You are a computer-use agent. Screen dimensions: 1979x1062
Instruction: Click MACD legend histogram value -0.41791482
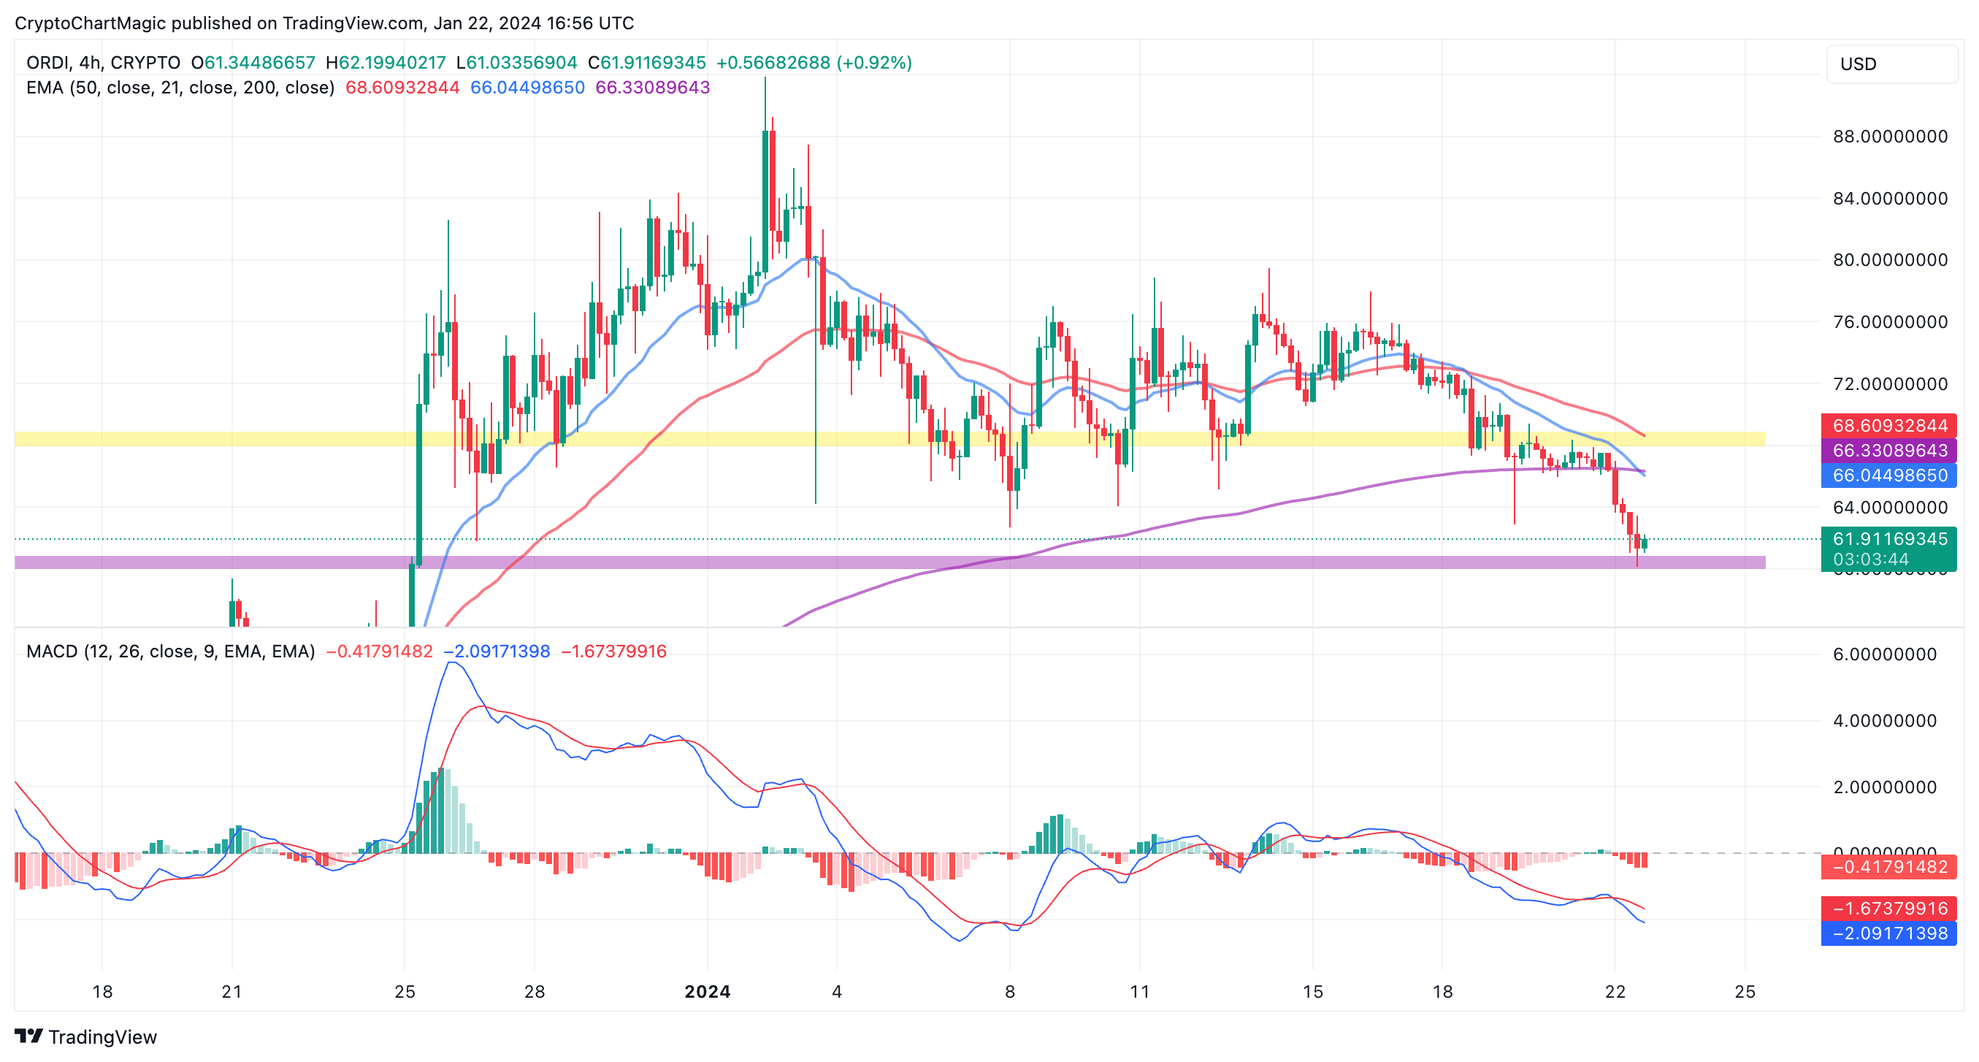click(380, 652)
